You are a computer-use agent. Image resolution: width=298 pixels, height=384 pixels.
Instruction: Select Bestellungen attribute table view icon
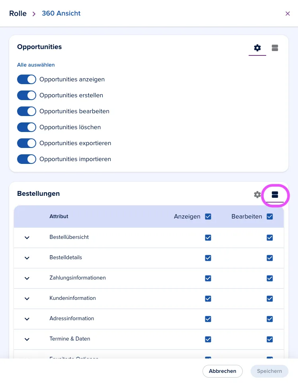pos(275,195)
